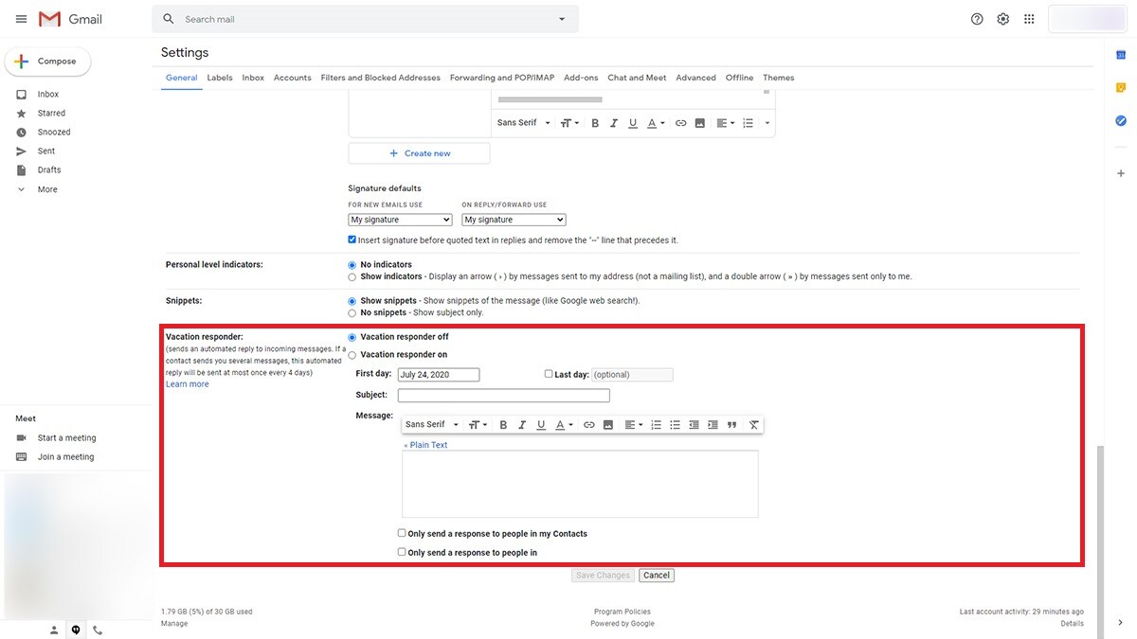Open the On Reply/Forward signature dropdown

[x=514, y=220]
